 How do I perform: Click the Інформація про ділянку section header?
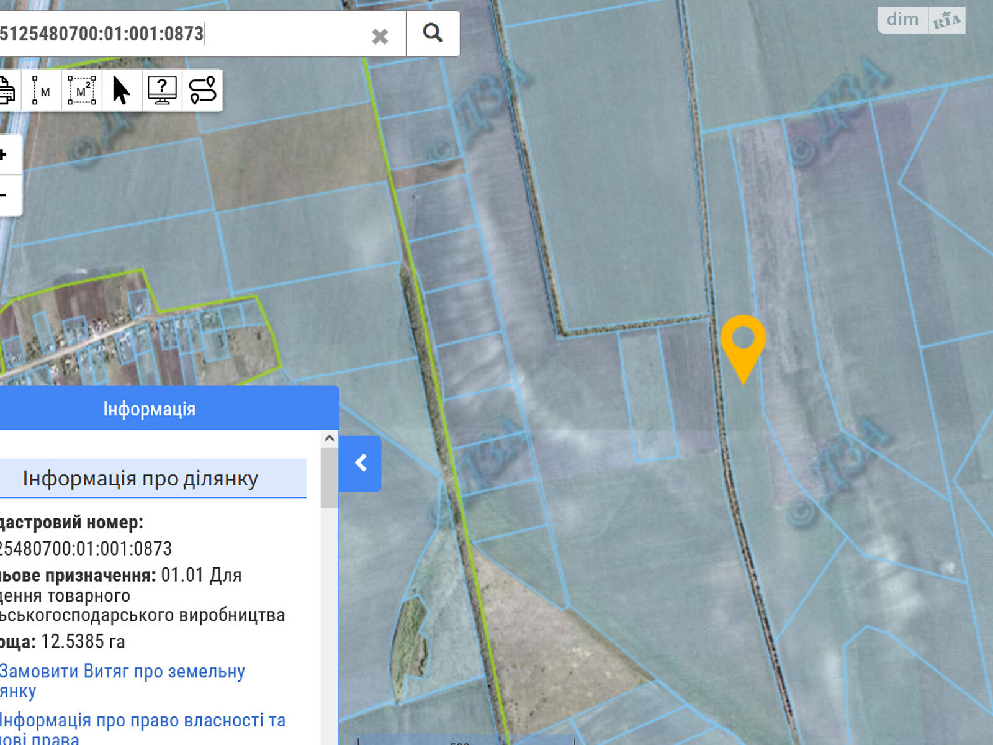click(141, 479)
